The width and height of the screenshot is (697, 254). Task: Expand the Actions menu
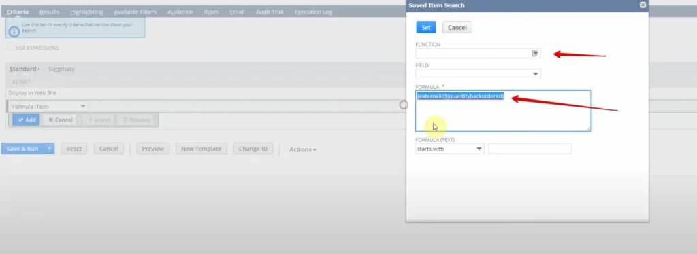tap(303, 149)
